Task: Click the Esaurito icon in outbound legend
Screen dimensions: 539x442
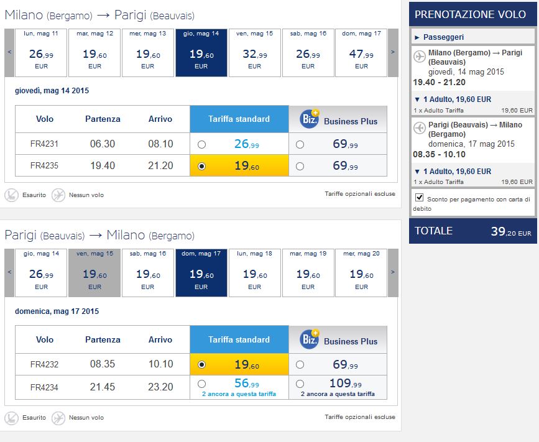Action: 12,195
